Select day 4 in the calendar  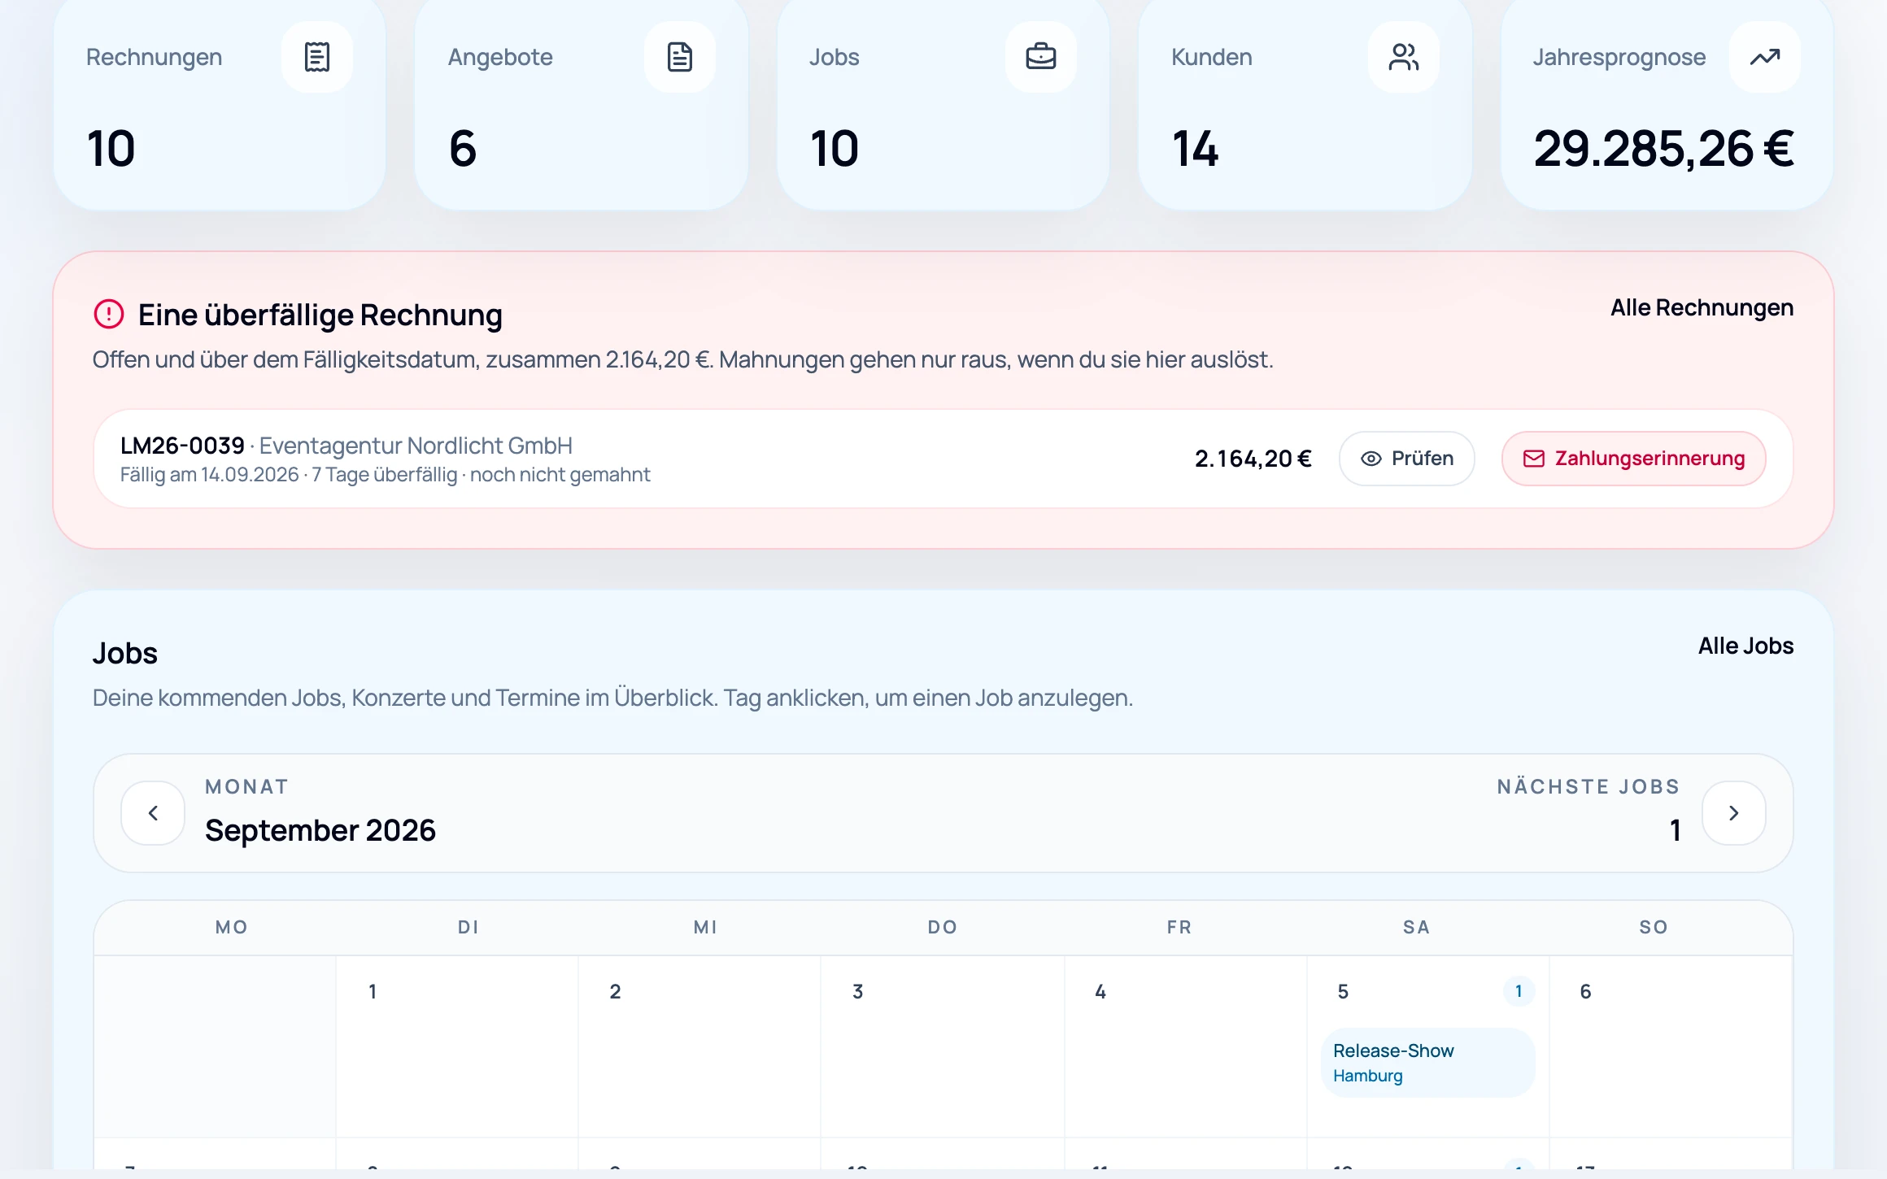(x=1186, y=1046)
